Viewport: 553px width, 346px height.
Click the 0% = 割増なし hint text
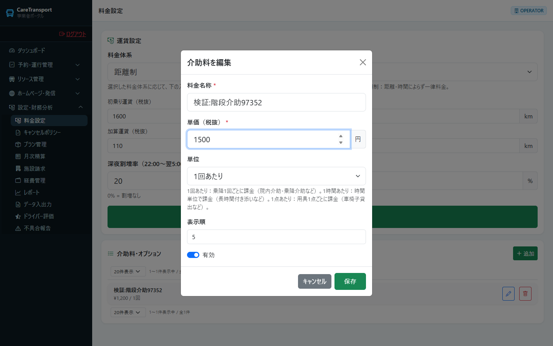tap(124, 196)
